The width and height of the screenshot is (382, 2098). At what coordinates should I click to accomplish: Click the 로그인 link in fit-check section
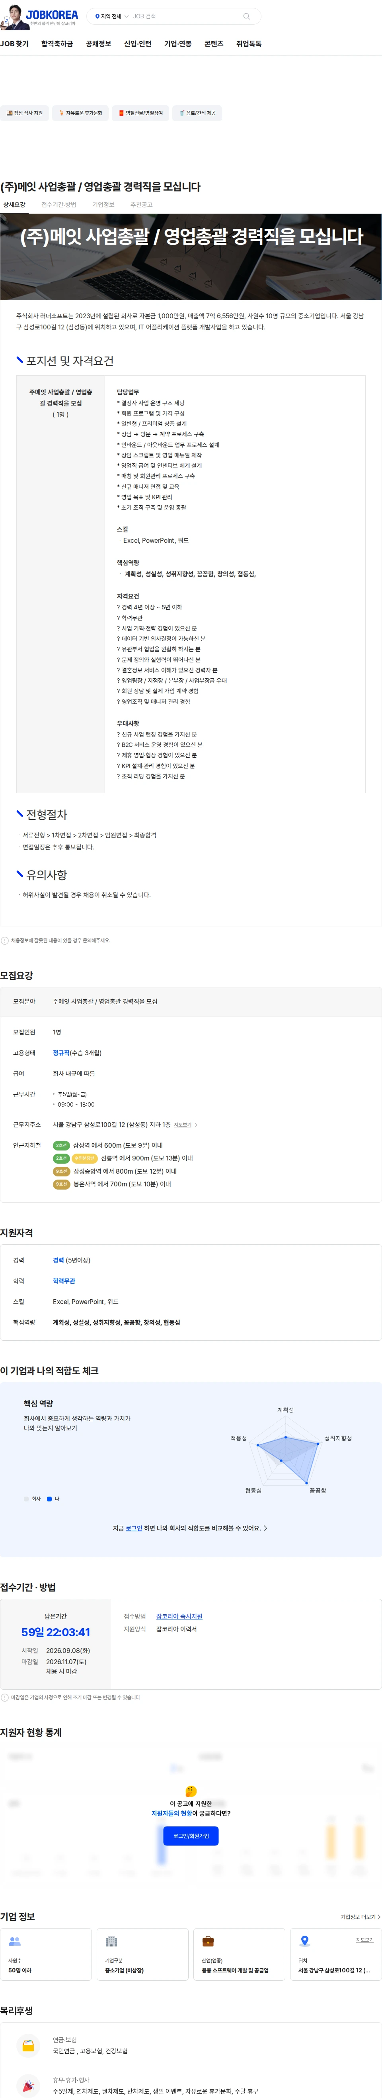[x=134, y=1528]
